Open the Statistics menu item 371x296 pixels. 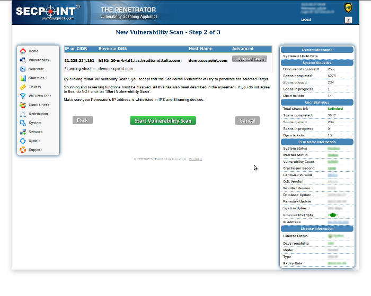(x=36, y=78)
